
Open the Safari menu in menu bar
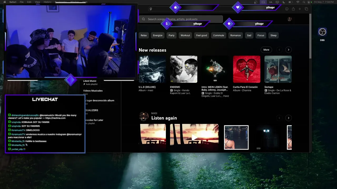tap(13, 2)
